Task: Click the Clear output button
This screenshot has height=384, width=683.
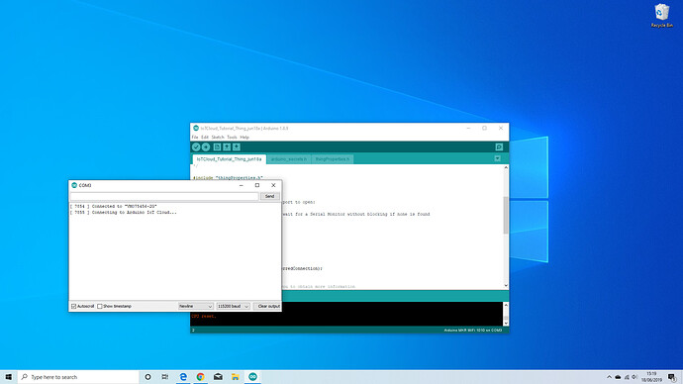Action: pos(267,307)
